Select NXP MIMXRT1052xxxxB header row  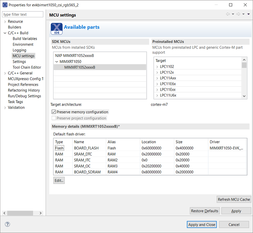tap(100, 56)
